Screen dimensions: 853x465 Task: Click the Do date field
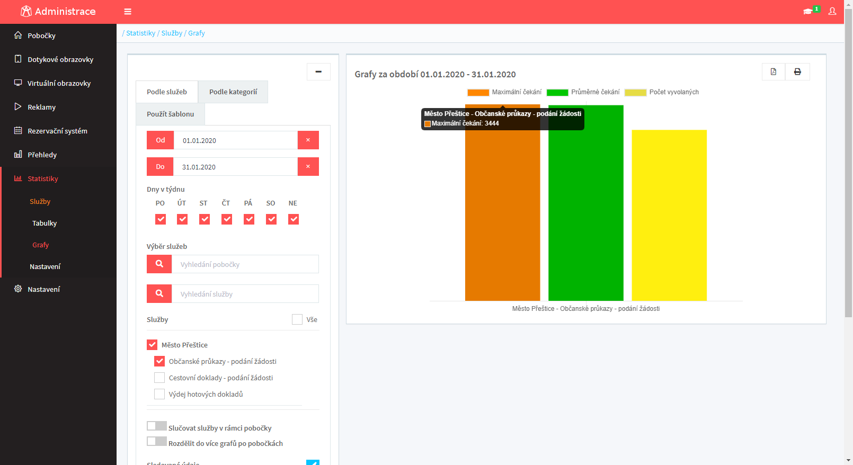pos(236,167)
